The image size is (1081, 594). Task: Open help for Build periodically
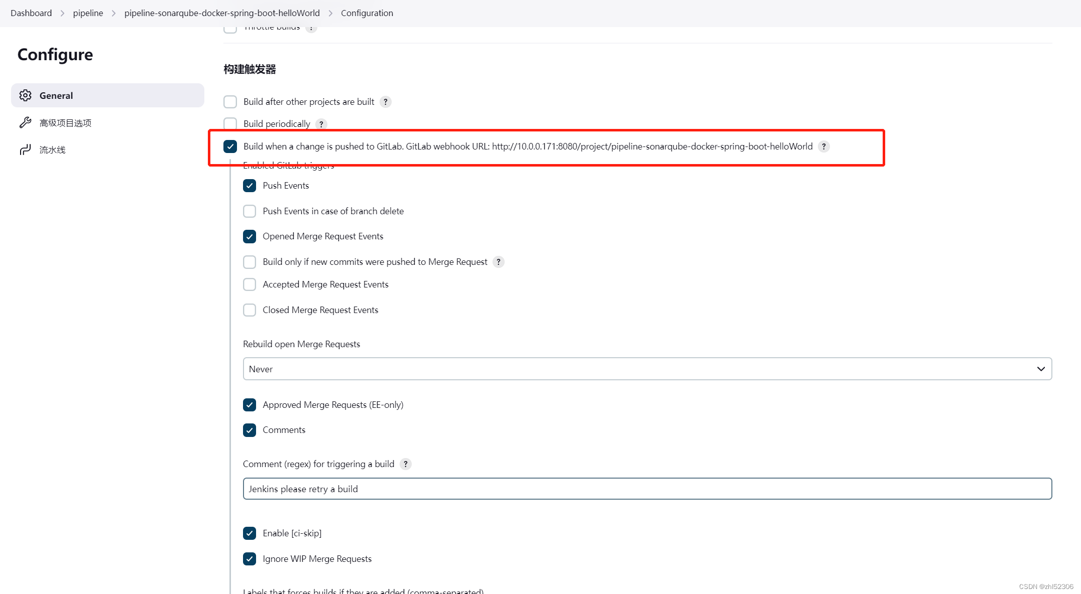[x=321, y=124]
